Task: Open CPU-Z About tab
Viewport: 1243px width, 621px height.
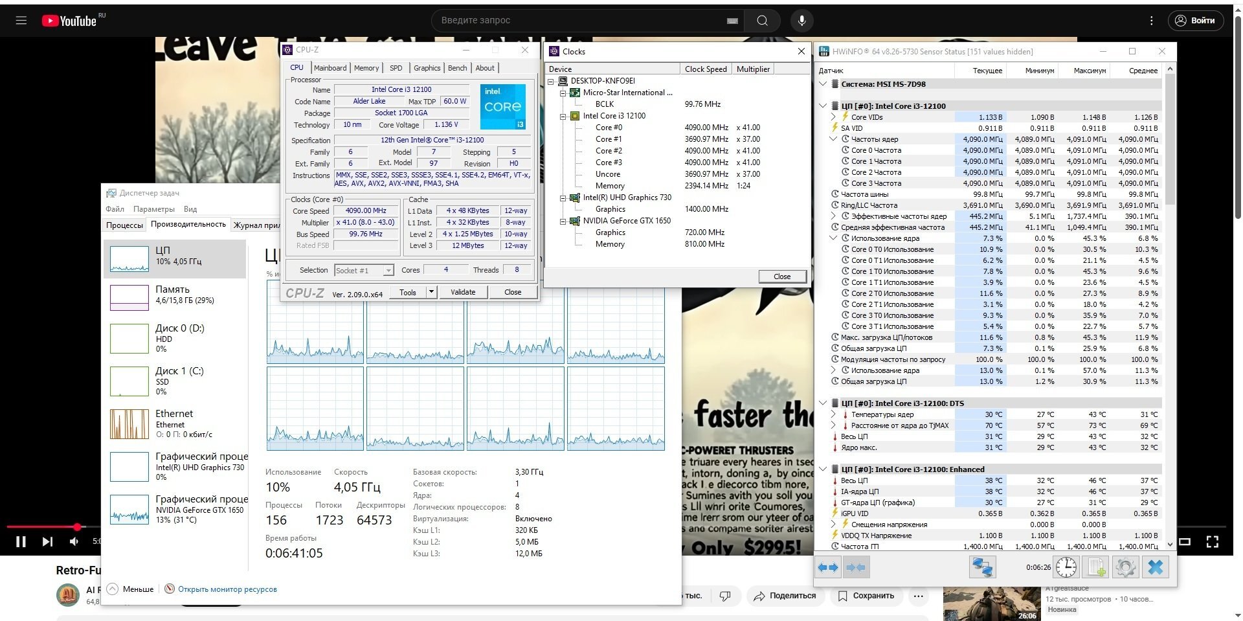Action: click(x=485, y=68)
